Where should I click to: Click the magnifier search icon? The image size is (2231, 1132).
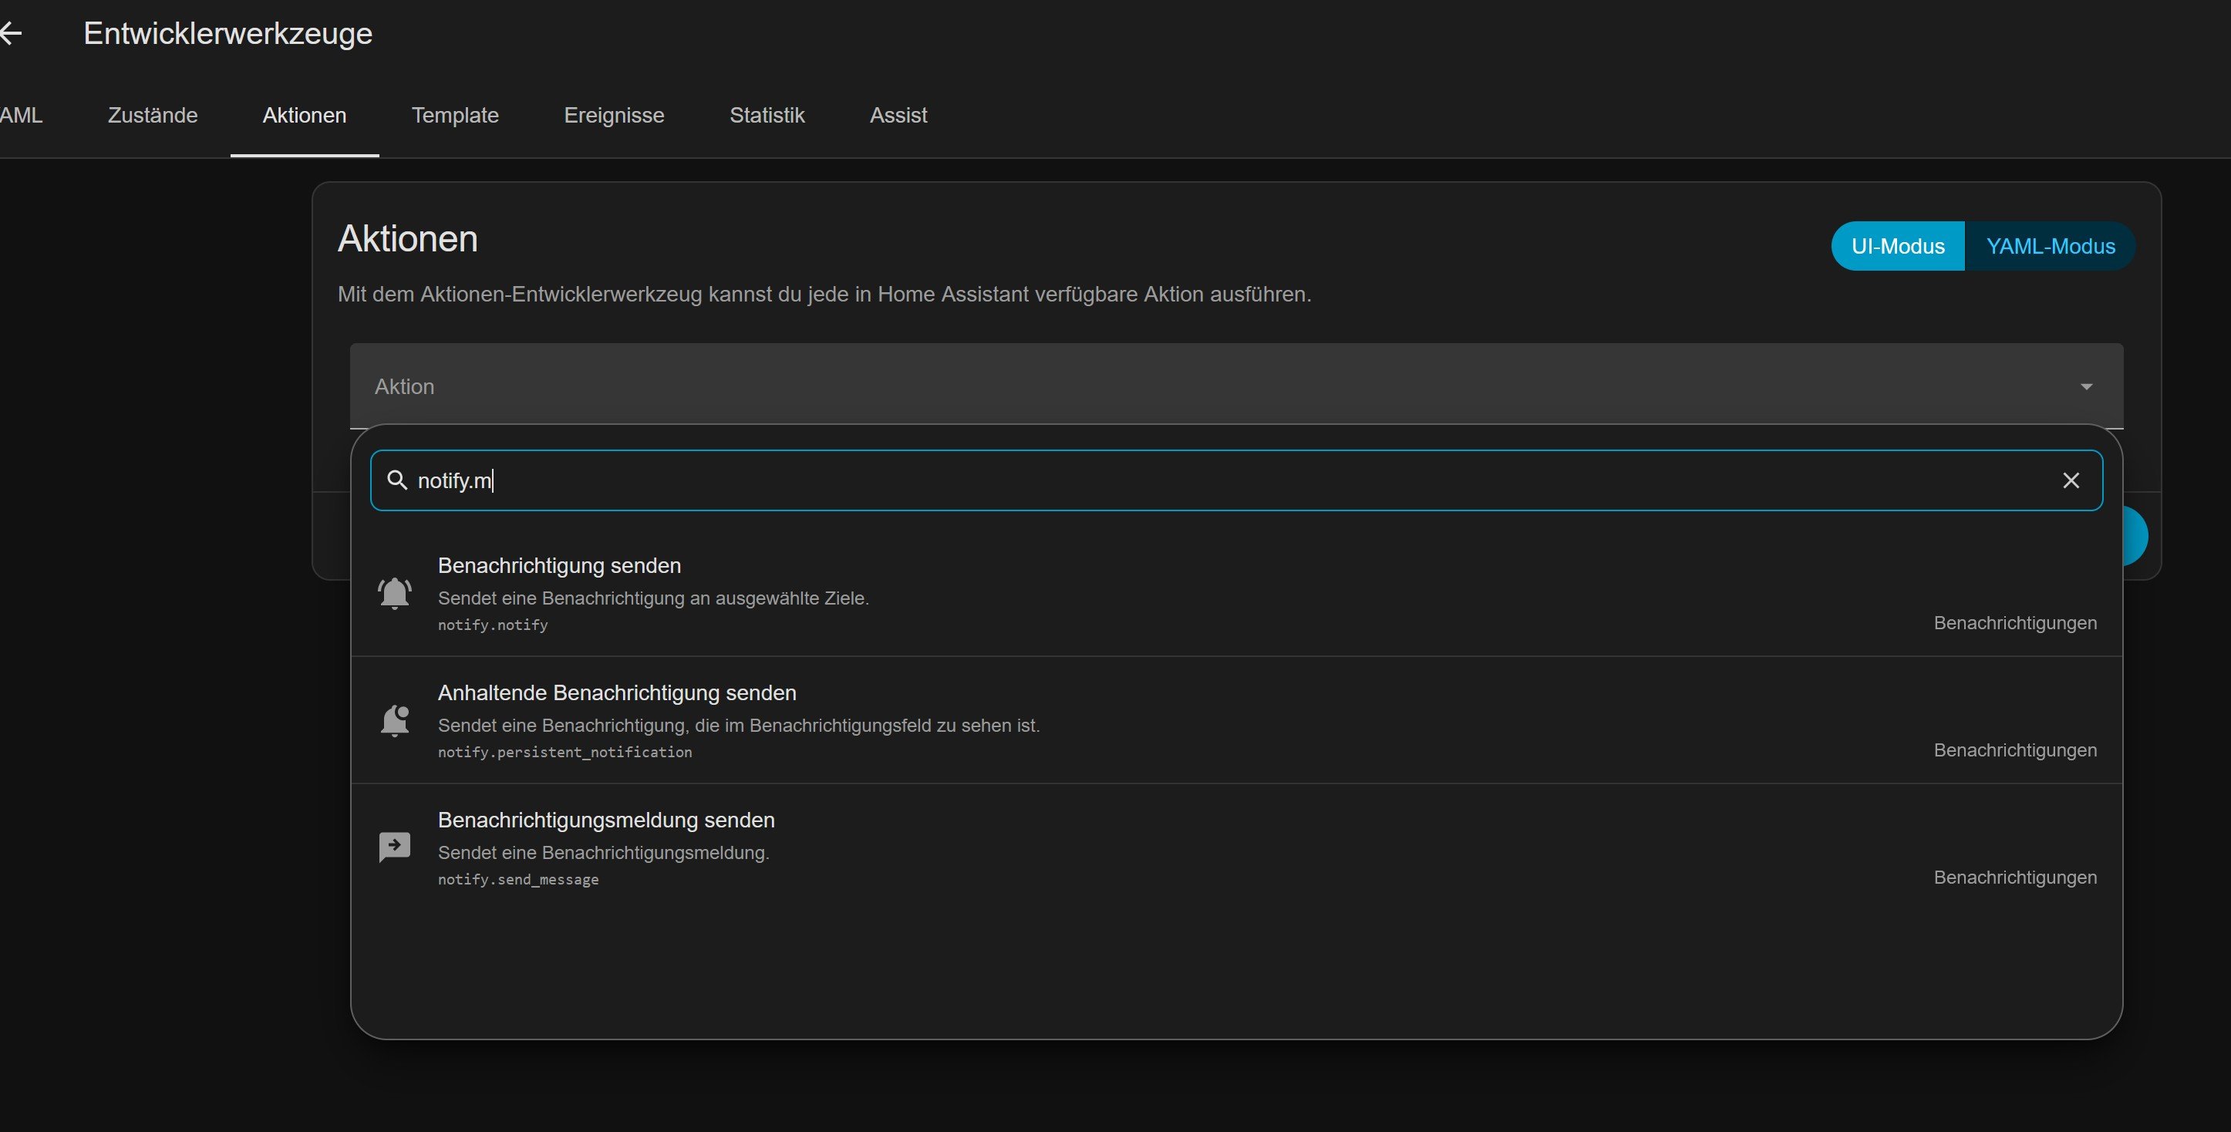(x=396, y=480)
